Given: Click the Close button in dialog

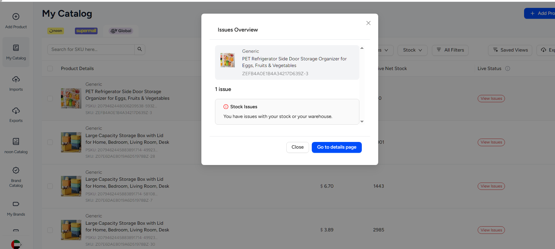Looking at the screenshot, I should pos(298,147).
